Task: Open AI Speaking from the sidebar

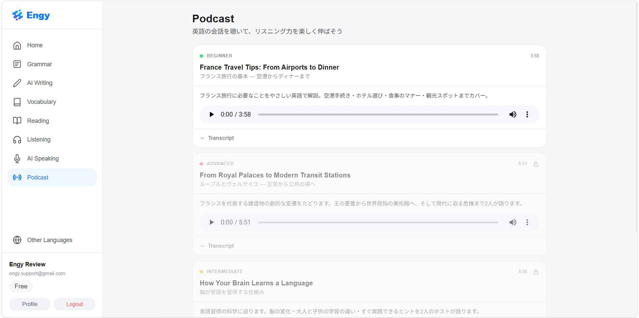Action: (52, 159)
